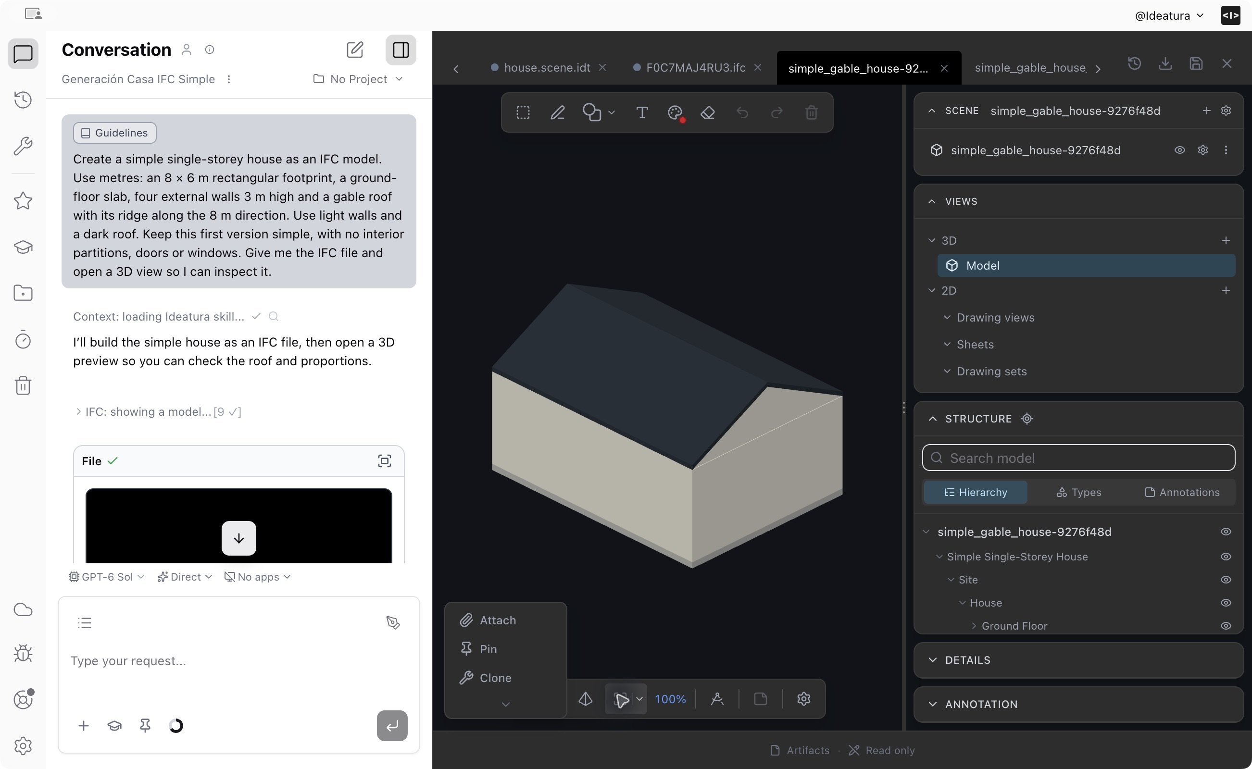This screenshot has height=769, width=1252.
Task: Choose the Eraser tool
Action: tap(708, 112)
